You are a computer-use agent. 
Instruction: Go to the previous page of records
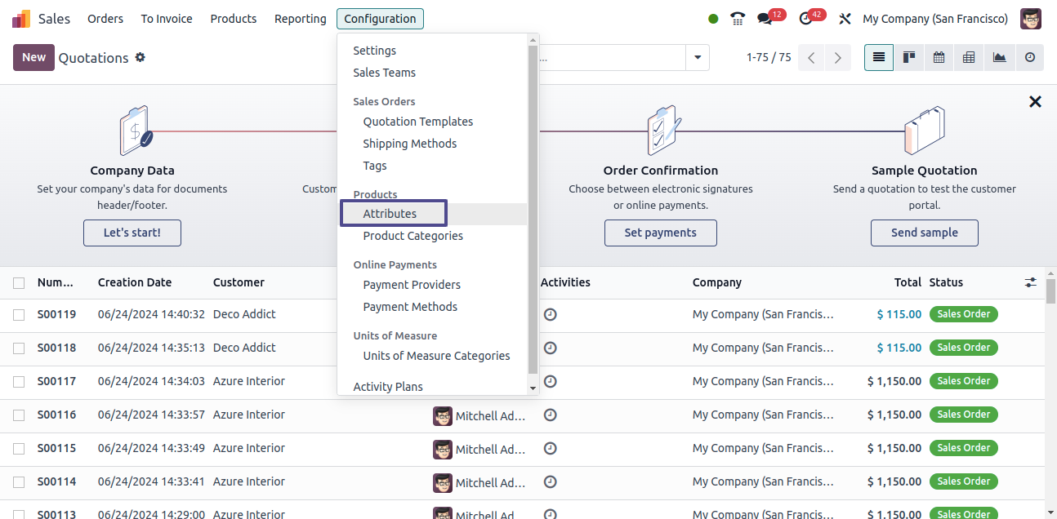point(811,57)
